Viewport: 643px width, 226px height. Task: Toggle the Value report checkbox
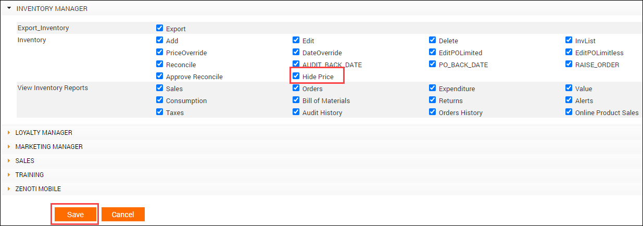coord(569,88)
